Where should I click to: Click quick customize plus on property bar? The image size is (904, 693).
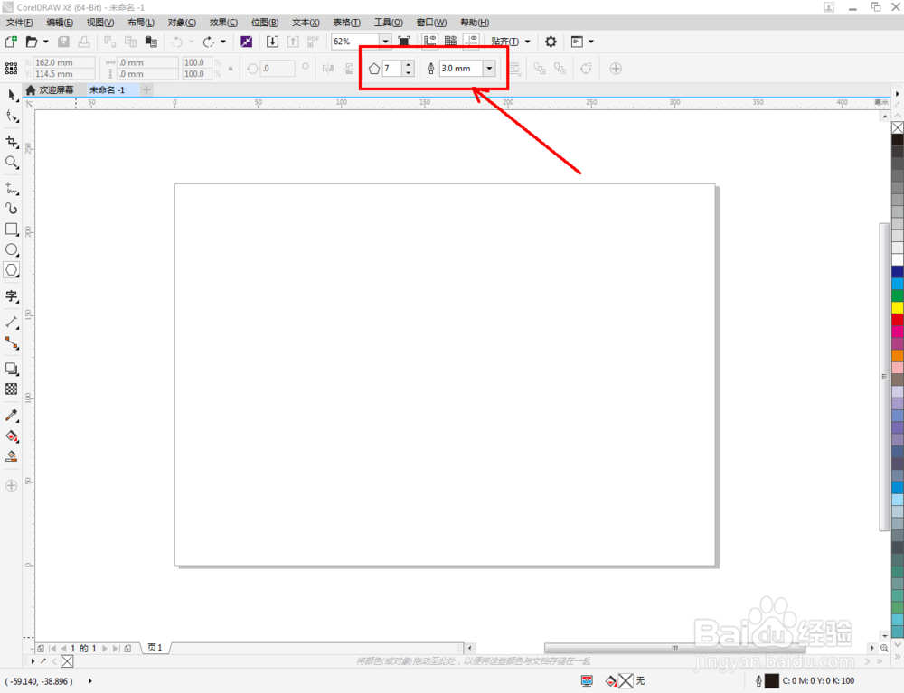coord(616,69)
